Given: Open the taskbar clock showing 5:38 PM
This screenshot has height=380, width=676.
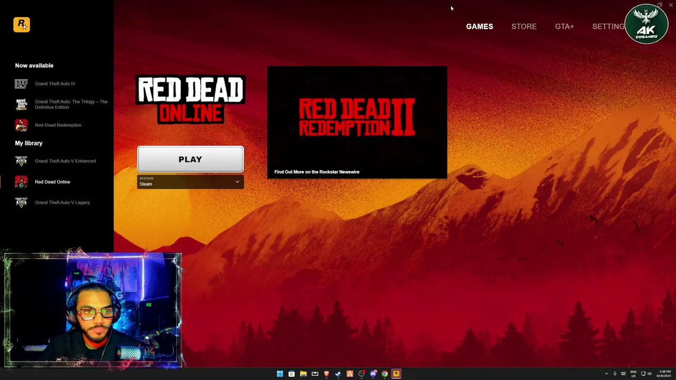Looking at the screenshot, I should pyautogui.click(x=663, y=374).
